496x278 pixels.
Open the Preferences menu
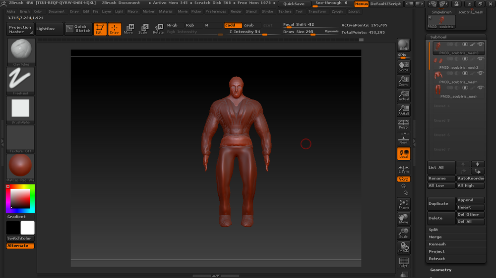pos(216,11)
